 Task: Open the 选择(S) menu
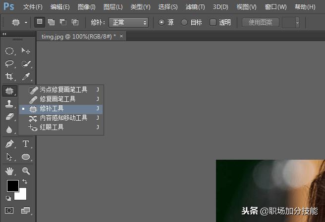[x=168, y=7]
